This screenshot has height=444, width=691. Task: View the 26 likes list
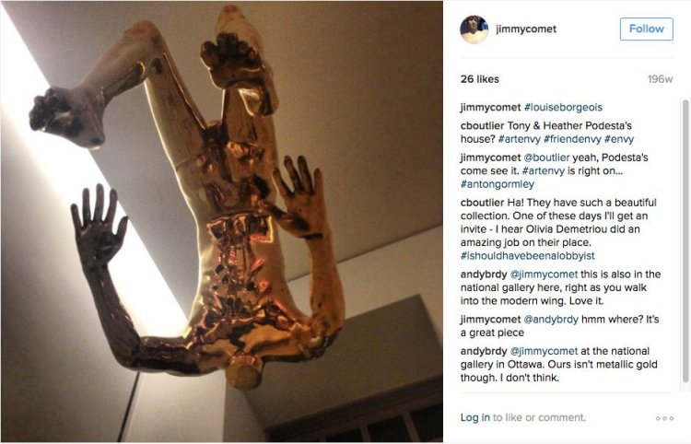(479, 79)
